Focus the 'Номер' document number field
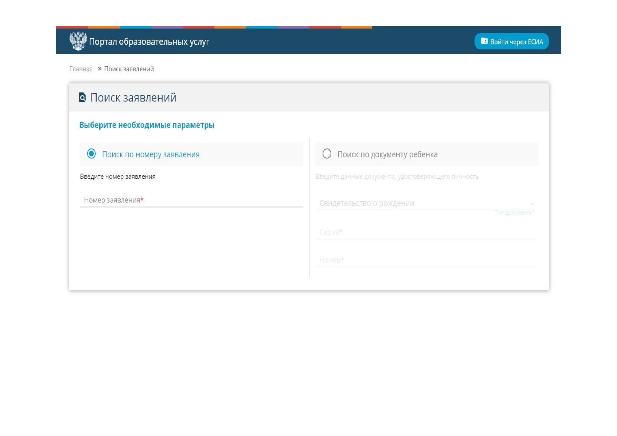 click(x=427, y=260)
